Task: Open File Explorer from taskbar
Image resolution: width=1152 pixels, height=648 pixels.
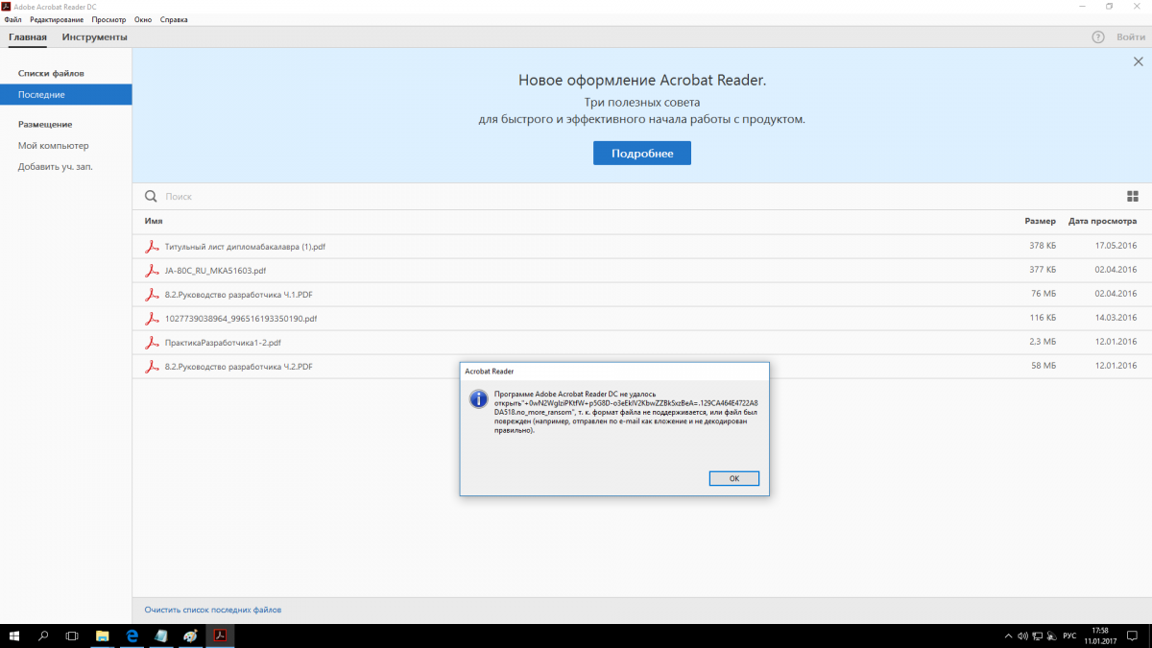Action: (102, 636)
